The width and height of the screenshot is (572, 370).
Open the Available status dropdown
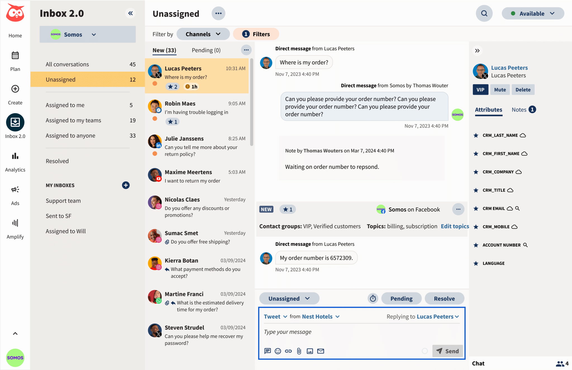[x=533, y=13]
